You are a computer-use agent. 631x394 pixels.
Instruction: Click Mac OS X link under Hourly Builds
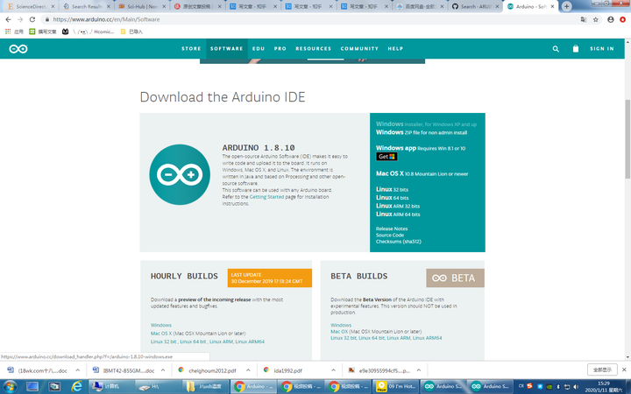pyautogui.click(x=161, y=334)
